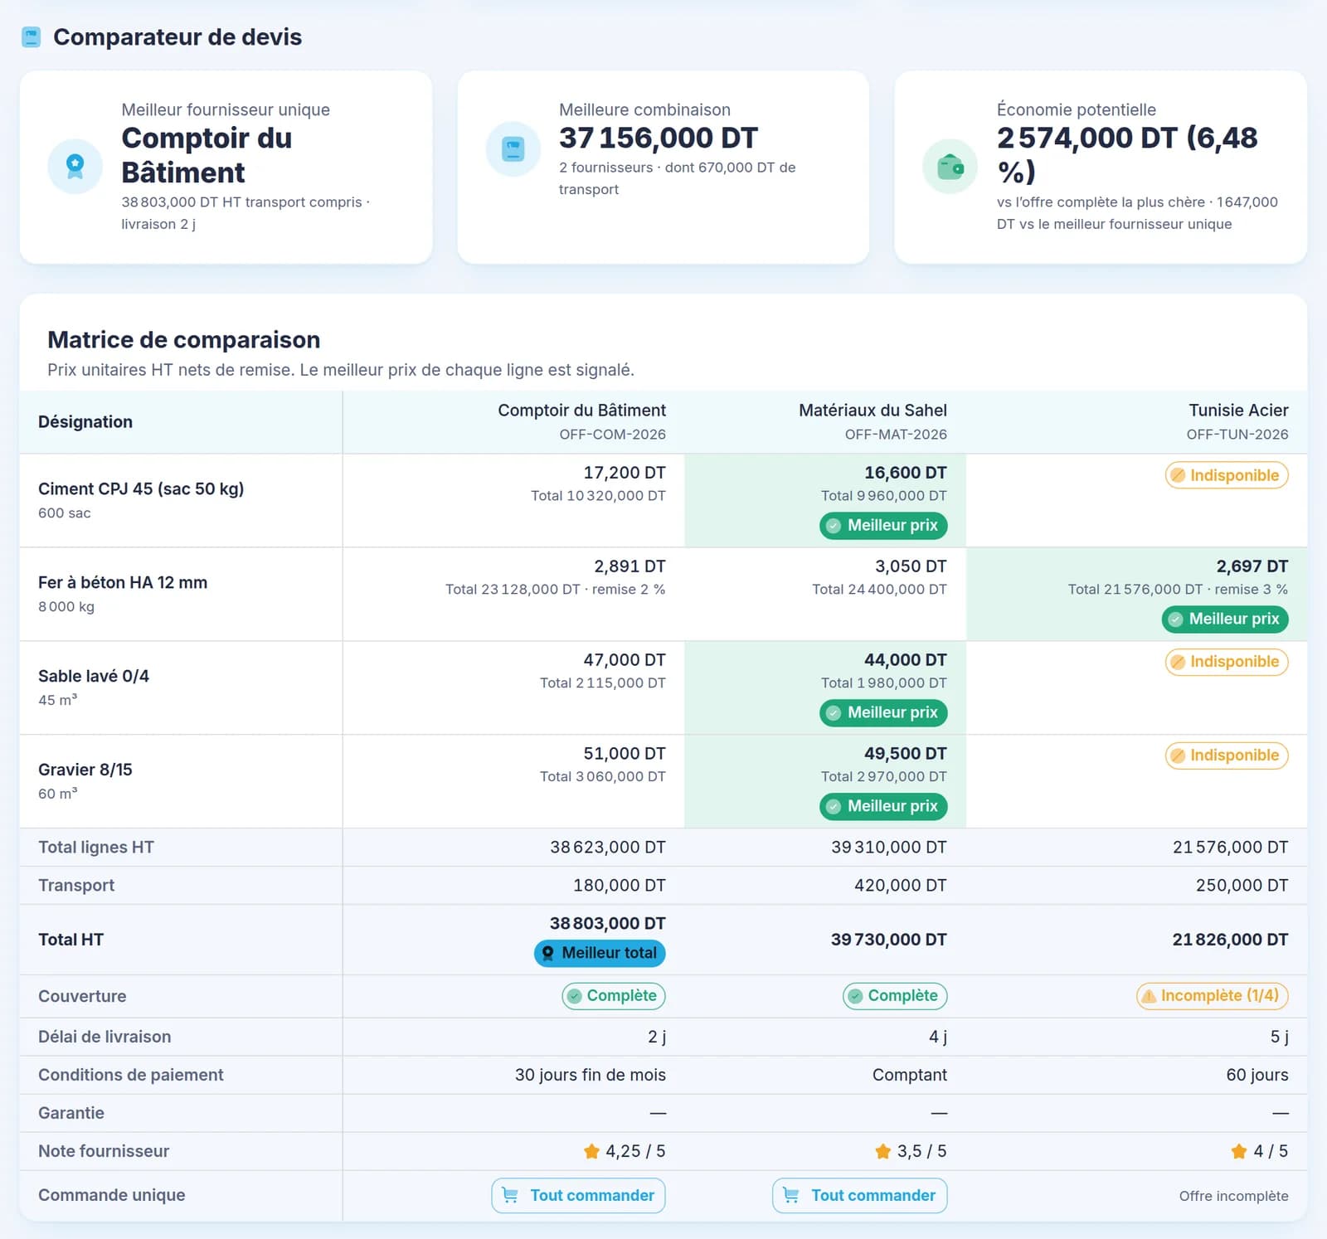
Task: Click the Complète check icon under Matériaux du Sahel
Action: pyautogui.click(x=855, y=996)
